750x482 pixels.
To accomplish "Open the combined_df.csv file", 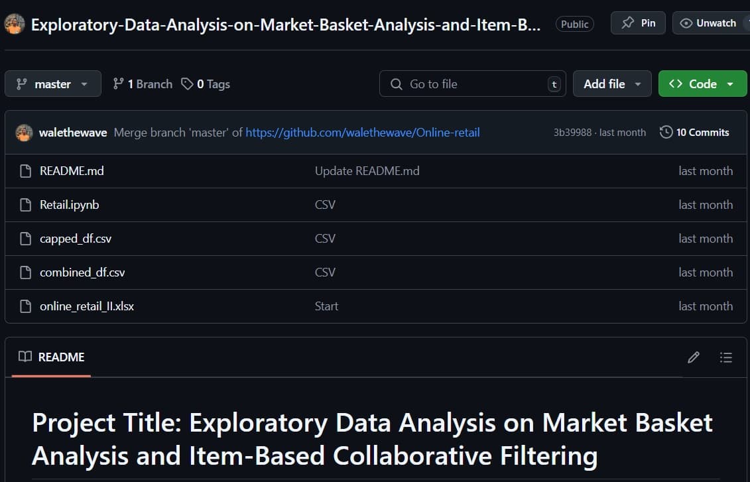I will 82,272.
